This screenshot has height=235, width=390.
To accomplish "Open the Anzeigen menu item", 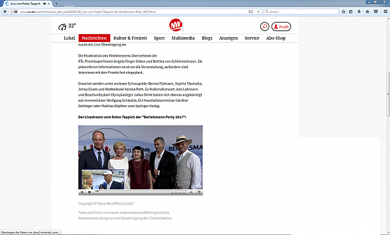I will pos(229,38).
